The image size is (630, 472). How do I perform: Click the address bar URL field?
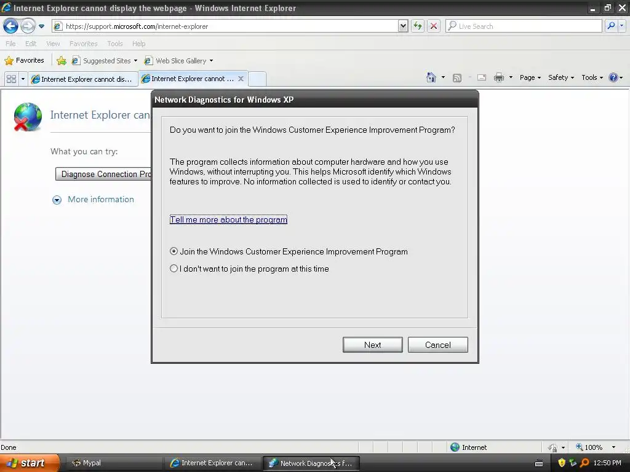225,26
